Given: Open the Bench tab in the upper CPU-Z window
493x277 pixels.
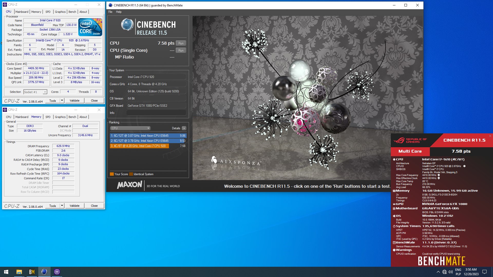Looking at the screenshot, I should [x=72, y=12].
